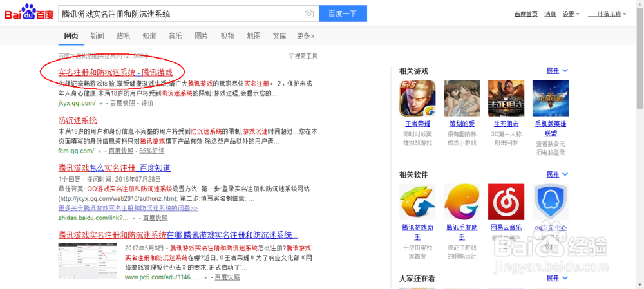Screen dimensions: 644x289
Task: Open 腾讯手游助手 software icon
Action: (x=462, y=202)
